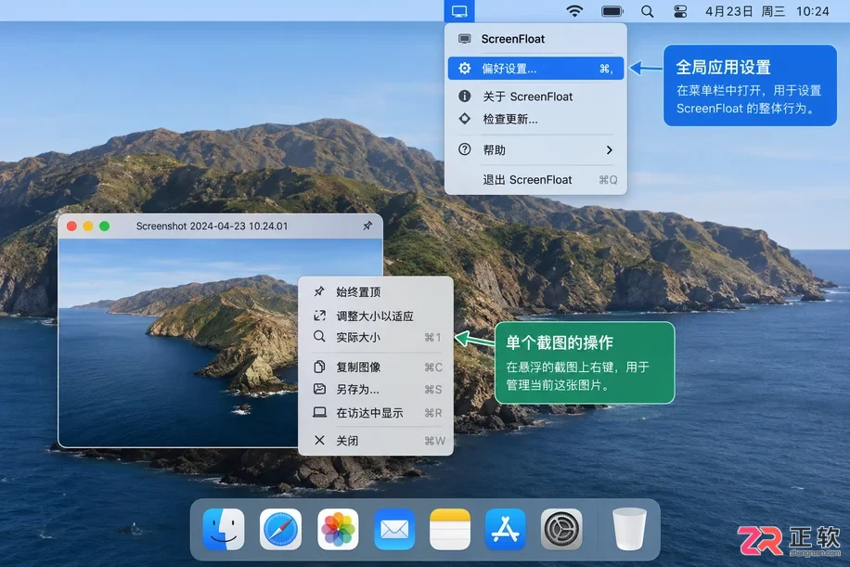Quit via 退出 ScreenFloat
Image resolution: width=850 pixels, height=567 pixels.
click(x=535, y=179)
